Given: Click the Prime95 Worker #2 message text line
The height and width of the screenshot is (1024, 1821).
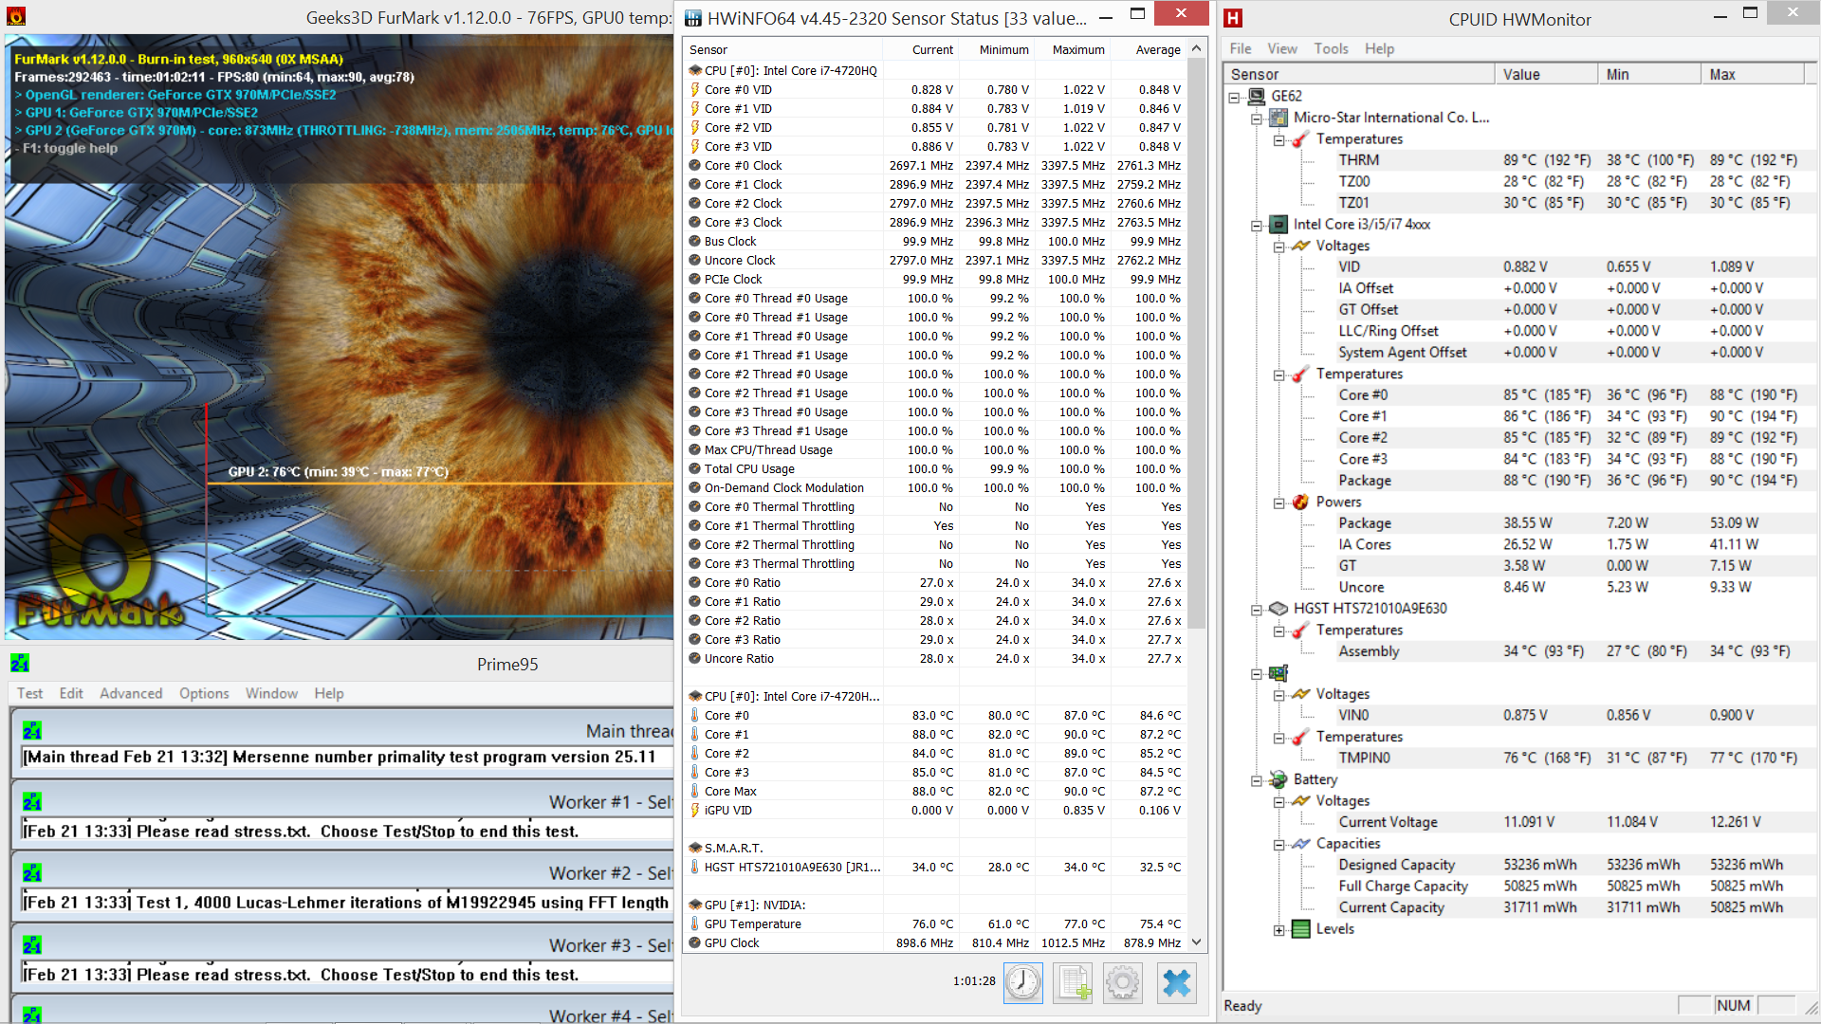Looking at the screenshot, I should pos(347,903).
